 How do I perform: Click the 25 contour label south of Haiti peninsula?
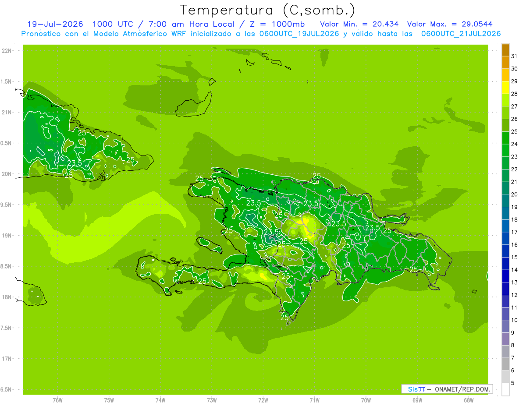202,281
